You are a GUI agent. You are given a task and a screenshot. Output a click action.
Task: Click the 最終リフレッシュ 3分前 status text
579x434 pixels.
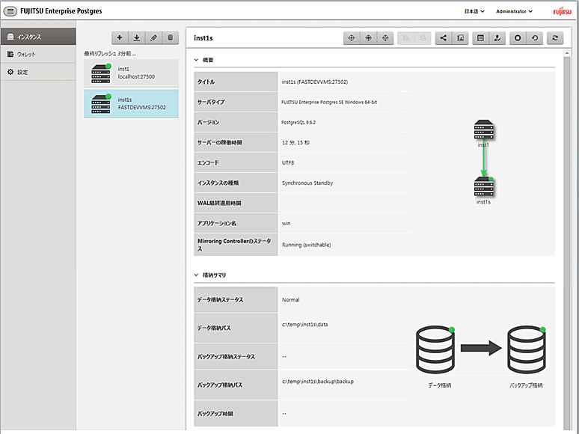pyautogui.click(x=110, y=54)
